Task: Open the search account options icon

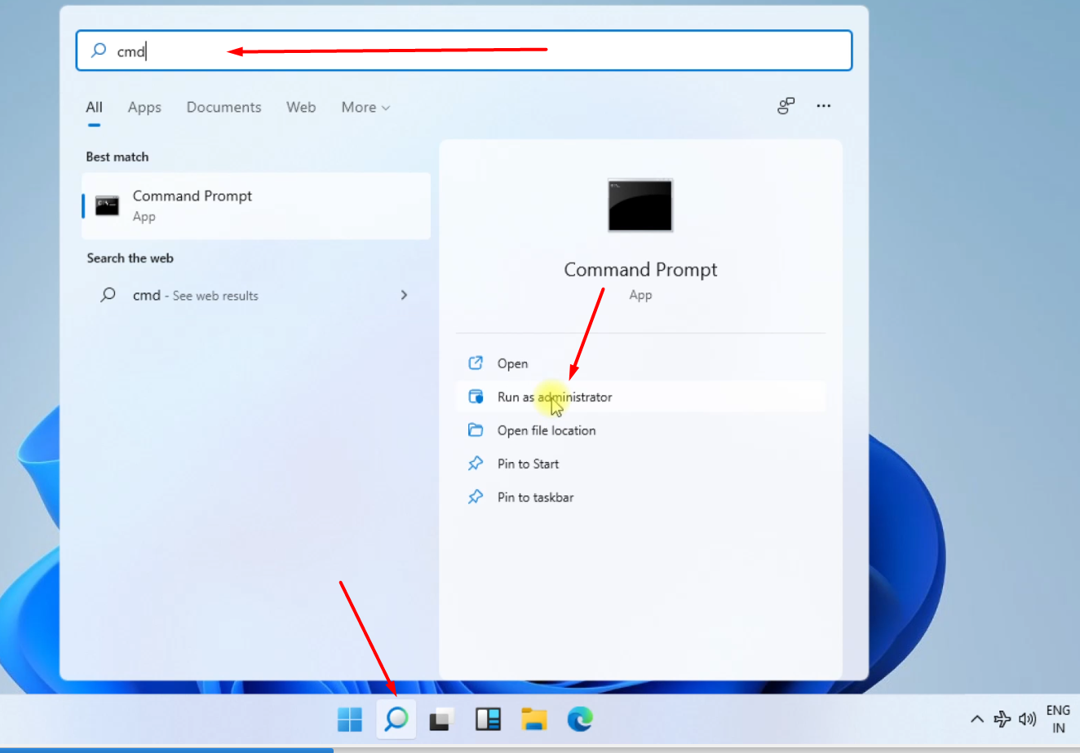Action: coord(786,106)
